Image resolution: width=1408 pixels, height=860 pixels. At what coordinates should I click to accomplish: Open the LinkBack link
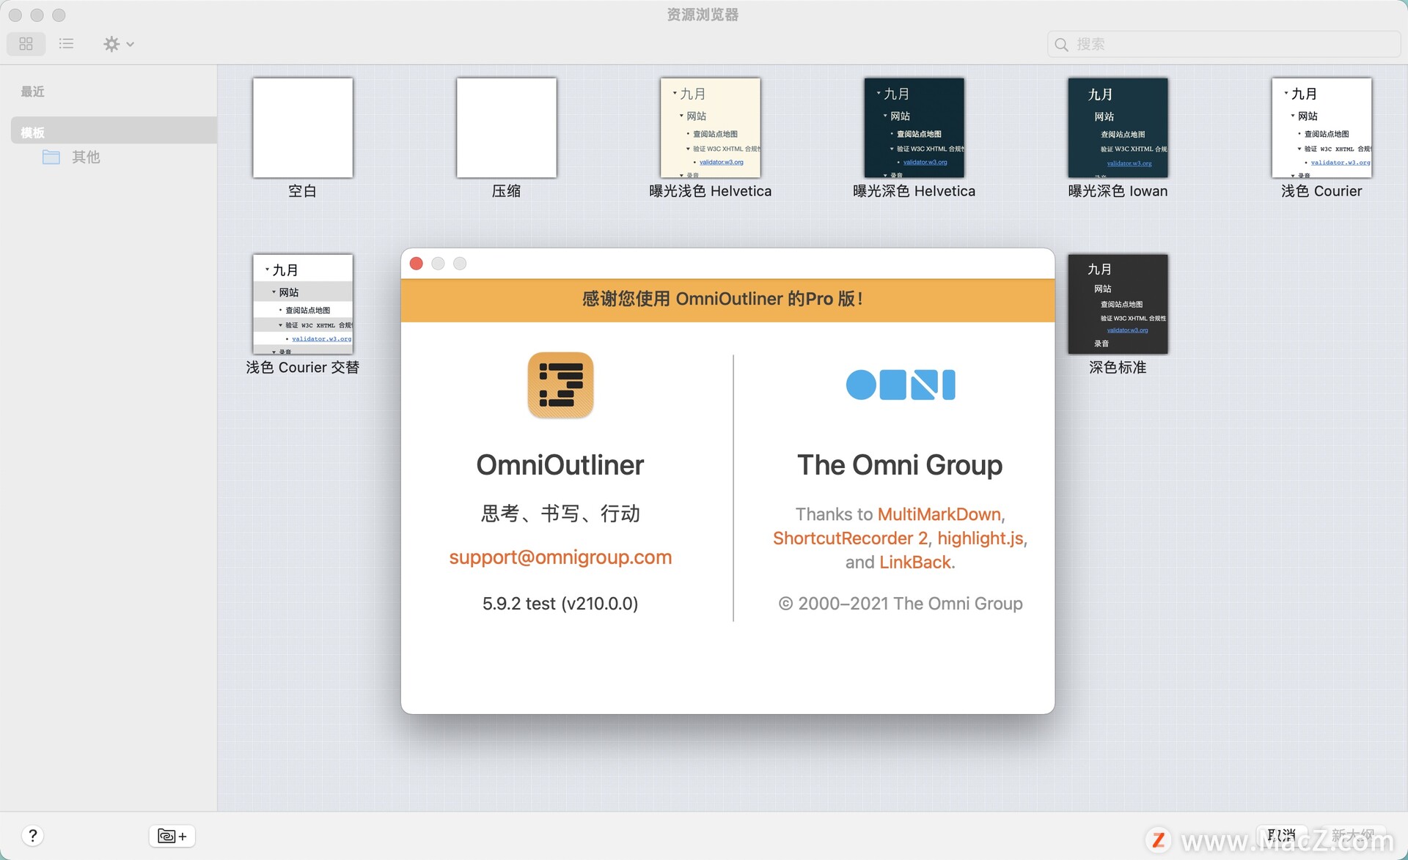914,563
